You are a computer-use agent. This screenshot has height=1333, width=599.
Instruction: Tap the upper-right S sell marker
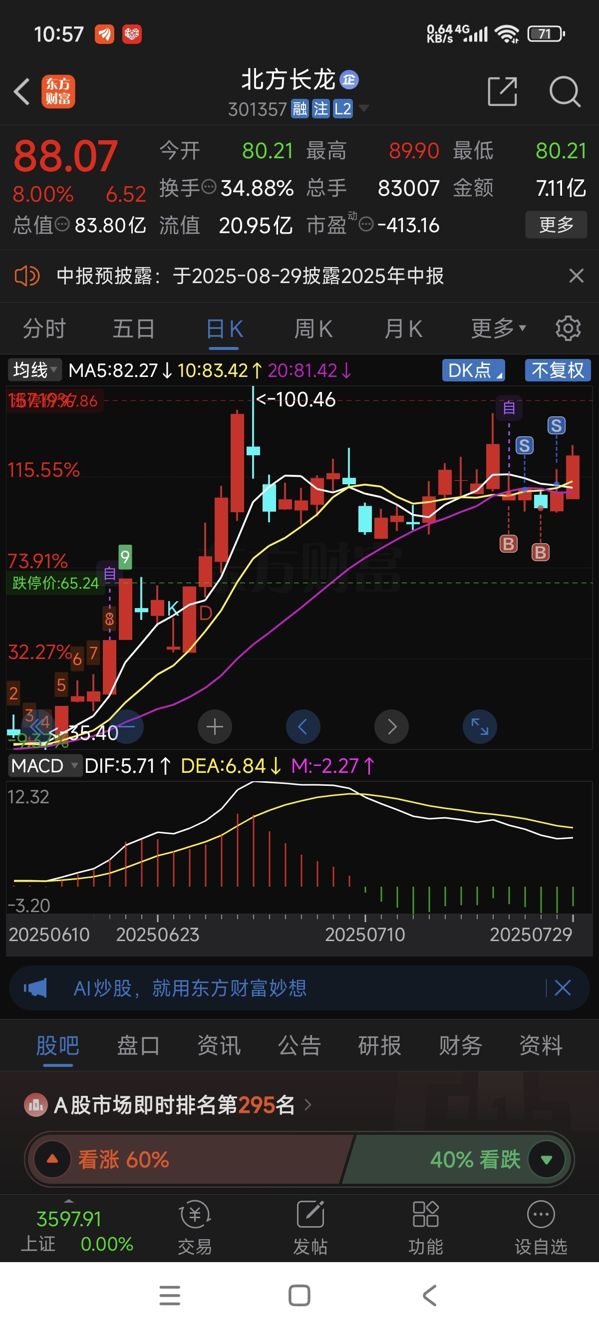[557, 425]
